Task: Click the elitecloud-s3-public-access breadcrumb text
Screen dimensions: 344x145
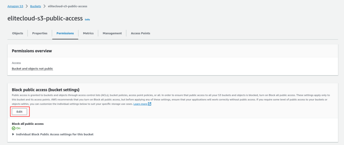Action: click(x=68, y=6)
